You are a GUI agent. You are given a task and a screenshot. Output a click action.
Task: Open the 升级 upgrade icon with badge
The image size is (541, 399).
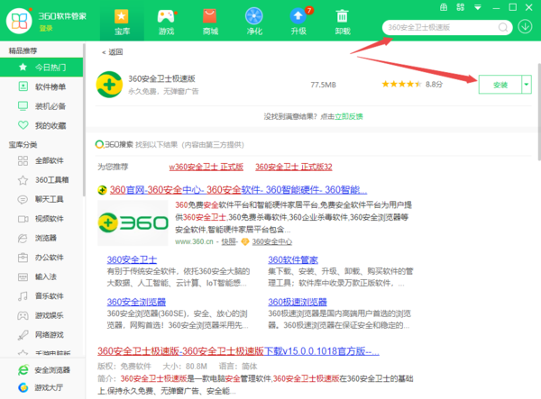point(298,20)
